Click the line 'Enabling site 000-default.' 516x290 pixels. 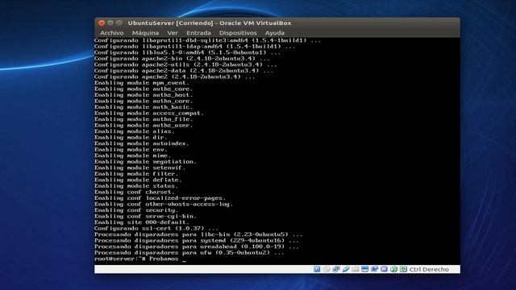(x=142, y=222)
